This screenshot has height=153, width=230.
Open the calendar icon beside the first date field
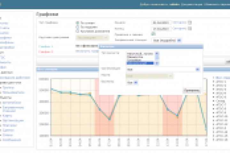point(189,23)
